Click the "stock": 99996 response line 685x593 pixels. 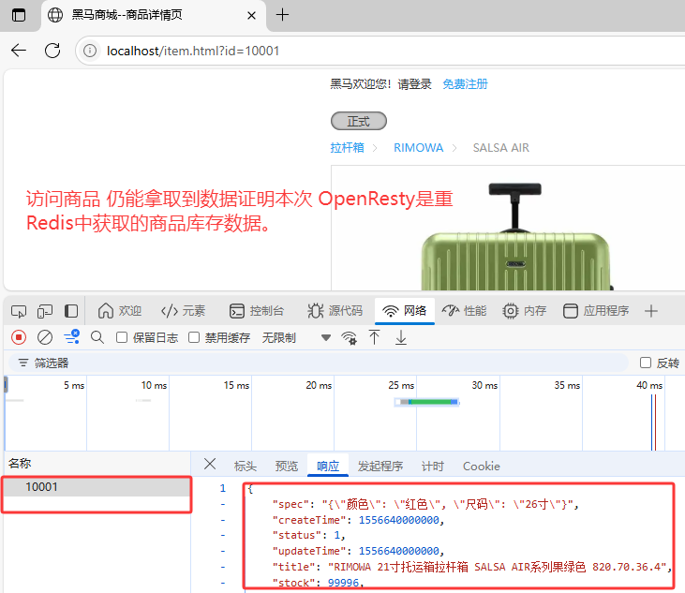(318, 583)
